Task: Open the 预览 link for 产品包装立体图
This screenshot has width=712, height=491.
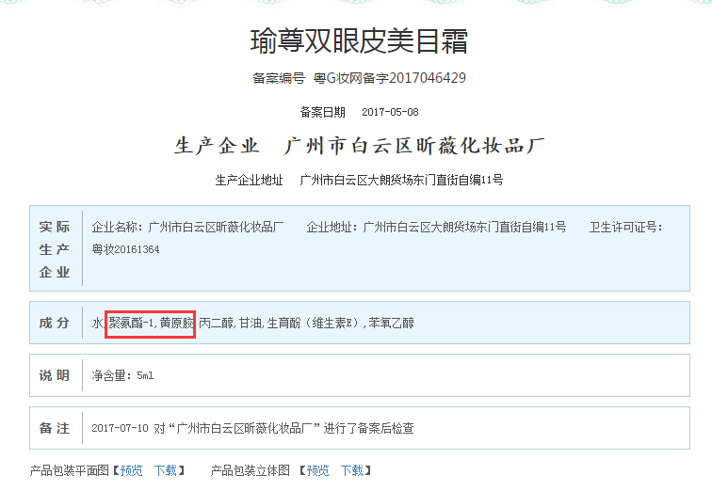Action: (x=318, y=470)
